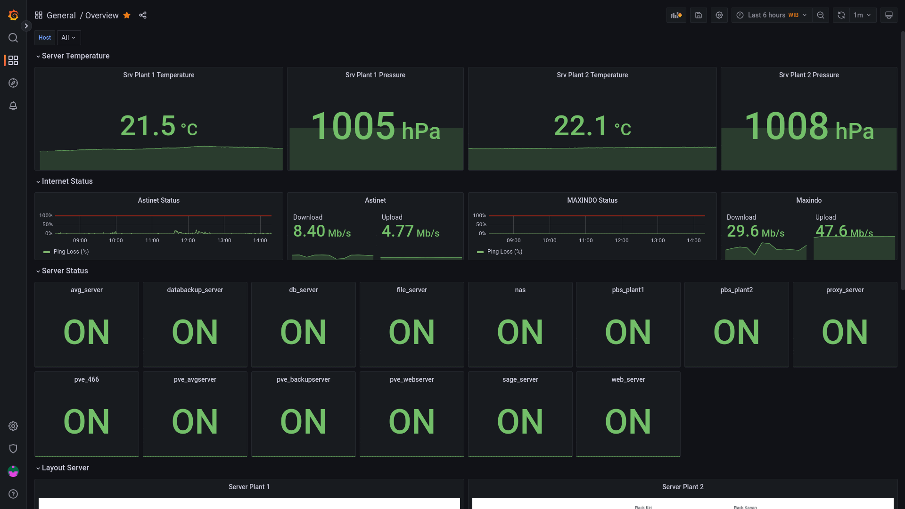The height and width of the screenshot is (509, 905).
Task: Open the Last 6 hours time picker
Action: [772, 15]
